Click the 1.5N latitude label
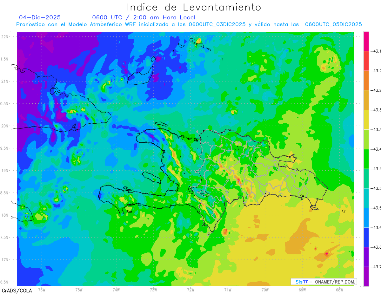Viewport: 381px width, 294px height. 5,59
